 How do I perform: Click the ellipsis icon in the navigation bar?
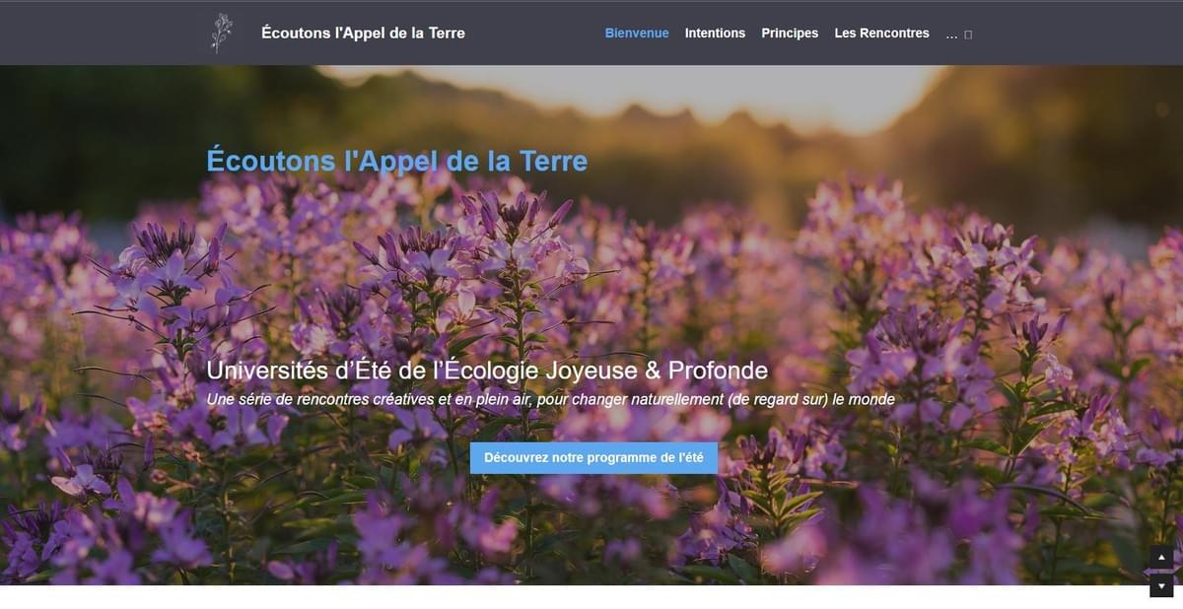951,35
